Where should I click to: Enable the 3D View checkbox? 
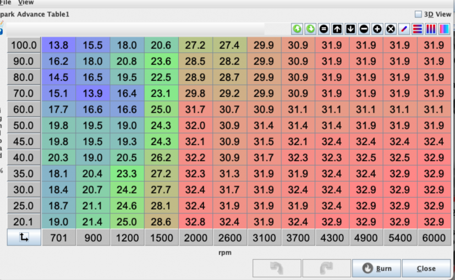click(418, 14)
